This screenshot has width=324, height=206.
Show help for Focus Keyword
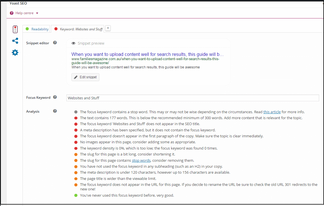pos(55,97)
